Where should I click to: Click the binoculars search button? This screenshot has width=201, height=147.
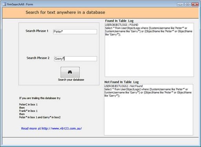pos(70,72)
